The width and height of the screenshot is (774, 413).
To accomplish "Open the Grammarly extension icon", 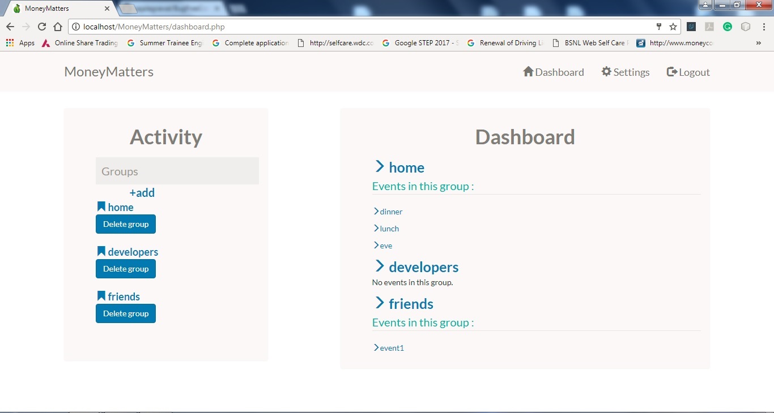I will click(x=728, y=27).
